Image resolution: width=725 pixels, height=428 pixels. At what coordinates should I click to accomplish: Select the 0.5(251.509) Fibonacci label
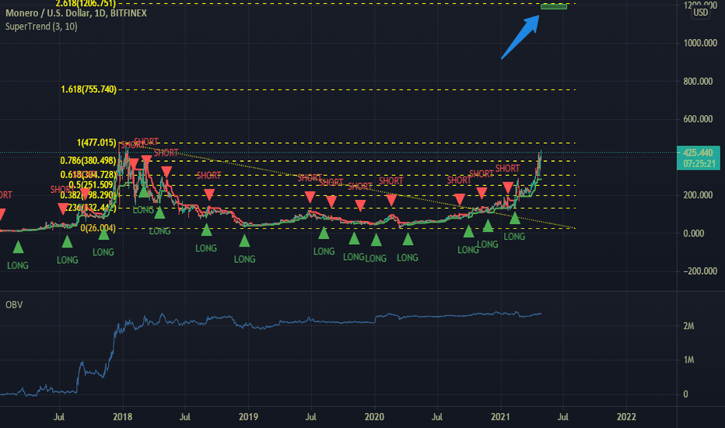[x=91, y=185]
